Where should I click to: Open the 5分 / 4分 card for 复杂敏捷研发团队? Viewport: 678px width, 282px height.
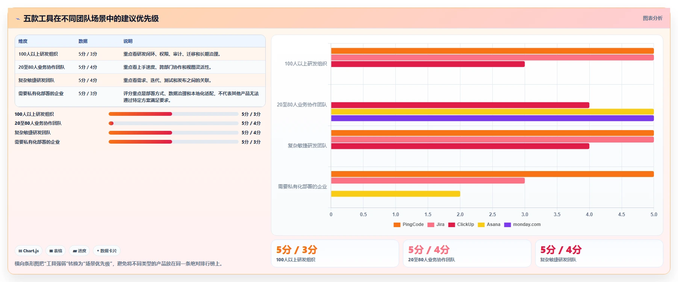pyautogui.click(x=599, y=253)
